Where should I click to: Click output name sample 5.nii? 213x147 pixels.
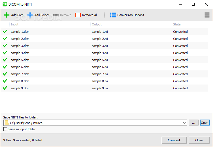(100, 60)
